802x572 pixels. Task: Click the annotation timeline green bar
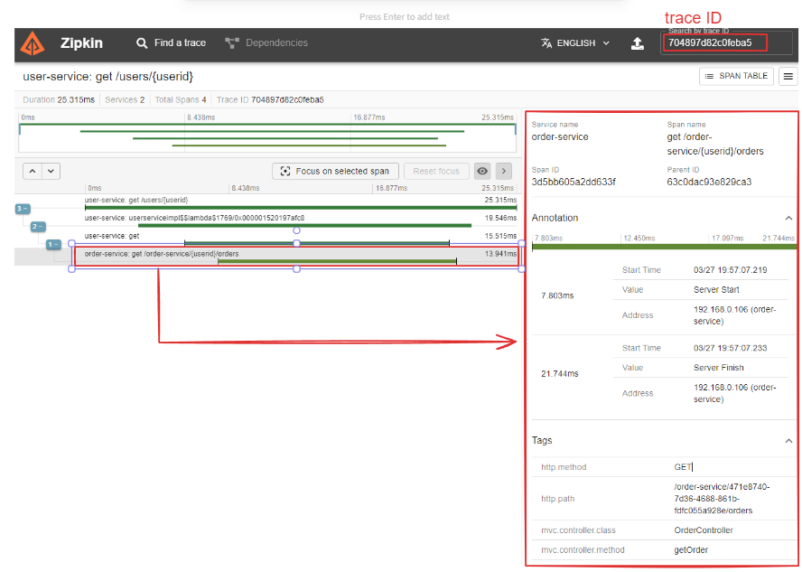(x=664, y=247)
